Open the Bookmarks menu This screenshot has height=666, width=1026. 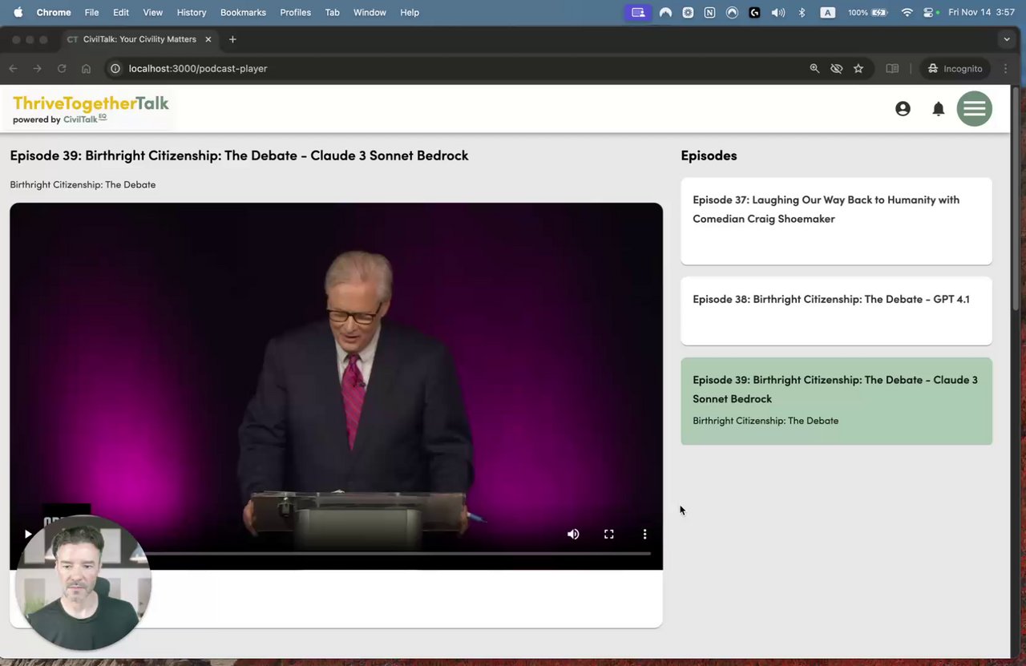(x=243, y=12)
